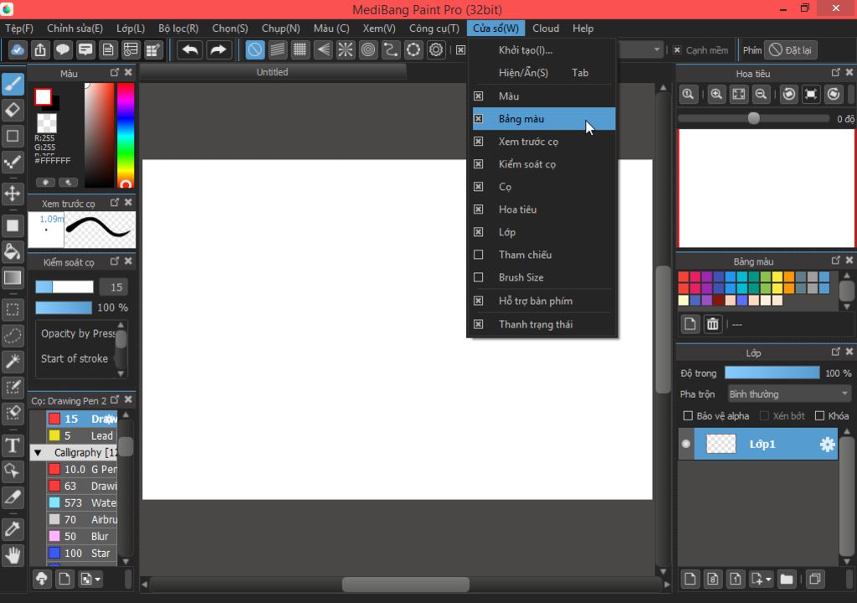
Task: Open the Tệp(F) menu
Action: click(x=19, y=28)
